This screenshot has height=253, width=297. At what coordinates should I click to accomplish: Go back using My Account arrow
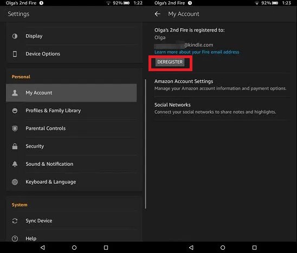[x=157, y=14]
